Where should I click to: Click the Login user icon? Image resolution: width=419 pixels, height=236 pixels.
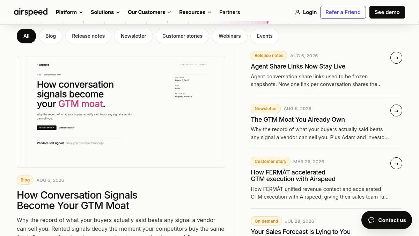click(297, 12)
